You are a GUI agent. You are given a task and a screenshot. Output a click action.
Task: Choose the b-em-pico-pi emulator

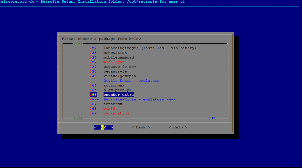[x=117, y=90]
